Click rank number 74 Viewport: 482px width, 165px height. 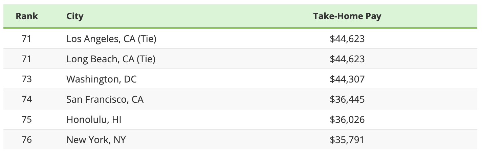click(26, 100)
